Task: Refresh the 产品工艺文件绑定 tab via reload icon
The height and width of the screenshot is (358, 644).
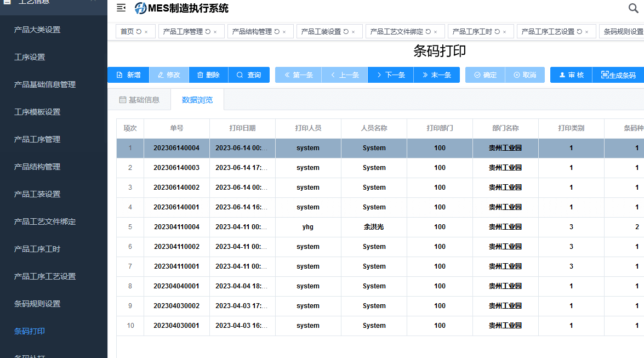Action: tap(428, 32)
